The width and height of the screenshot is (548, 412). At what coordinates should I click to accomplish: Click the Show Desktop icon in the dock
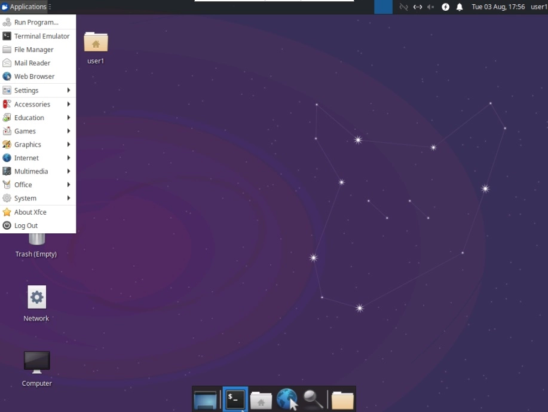[x=206, y=399]
